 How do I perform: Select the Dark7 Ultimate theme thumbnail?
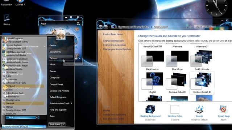(202, 58)
